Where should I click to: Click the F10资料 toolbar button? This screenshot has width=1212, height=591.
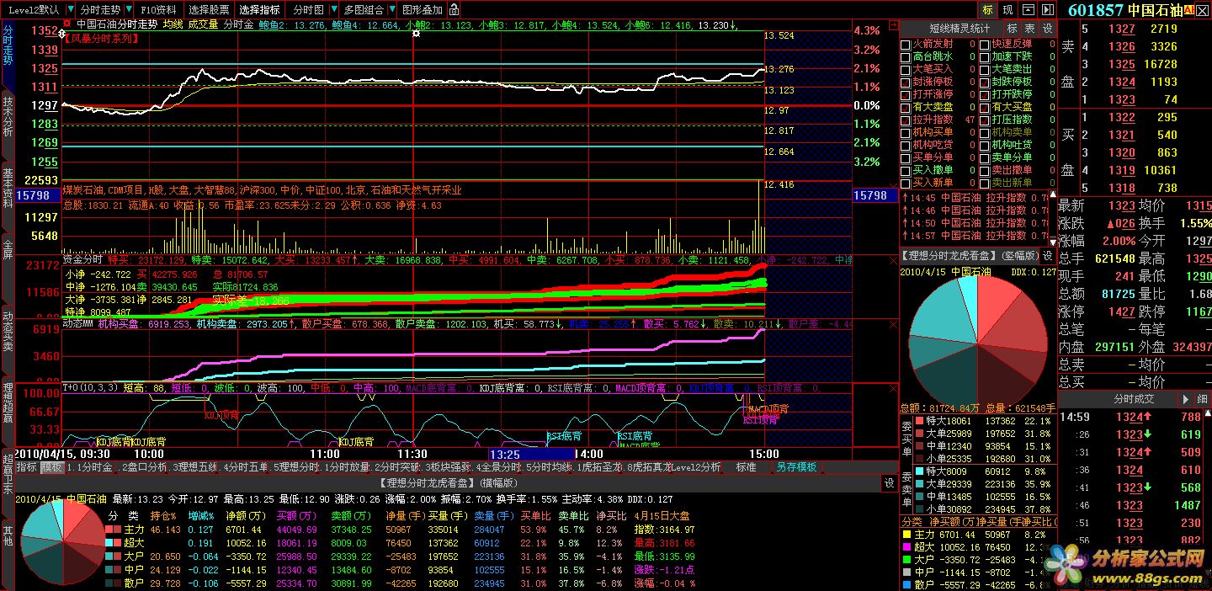point(158,10)
